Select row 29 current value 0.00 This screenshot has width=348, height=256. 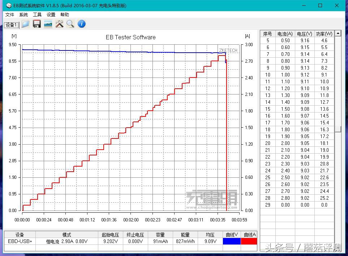pos(285,205)
